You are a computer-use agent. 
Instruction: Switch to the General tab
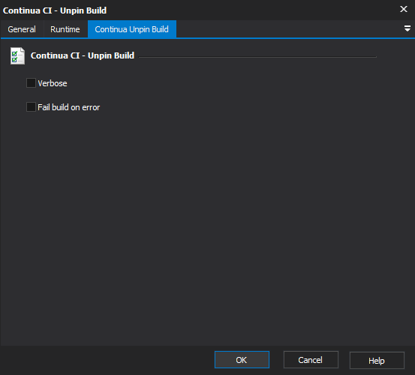click(x=22, y=29)
